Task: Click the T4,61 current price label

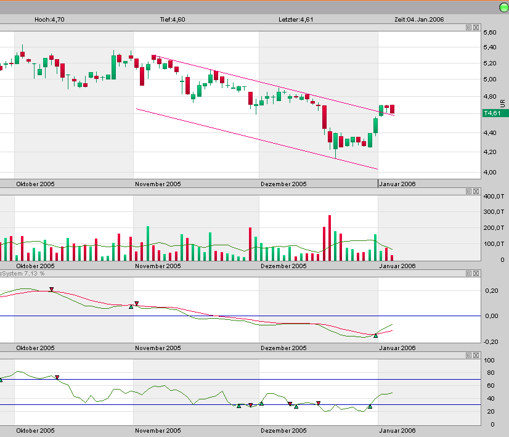Action: pos(495,113)
